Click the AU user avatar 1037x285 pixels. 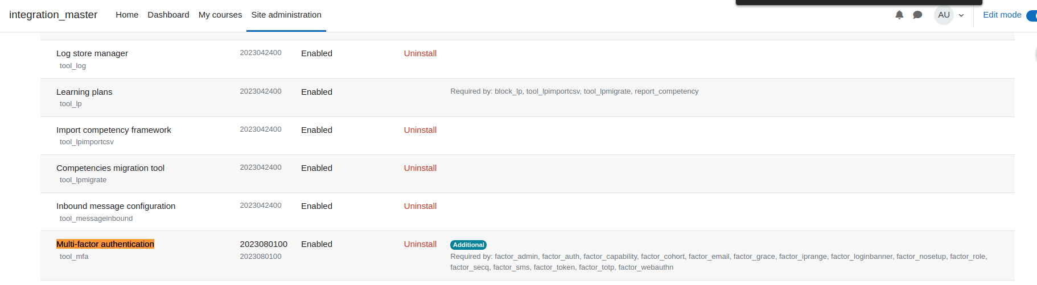click(944, 15)
